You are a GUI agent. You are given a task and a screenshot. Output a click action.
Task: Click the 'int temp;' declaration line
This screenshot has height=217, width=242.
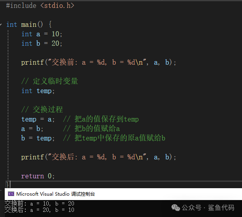tap(38, 91)
